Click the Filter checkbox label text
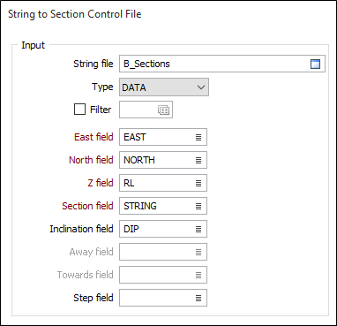 click(101, 110)
